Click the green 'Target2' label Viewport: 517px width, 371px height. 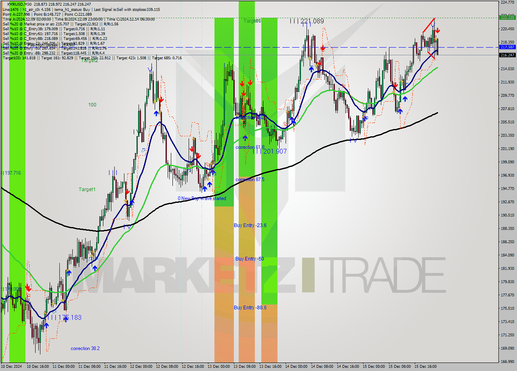click(x=89, y=60)
